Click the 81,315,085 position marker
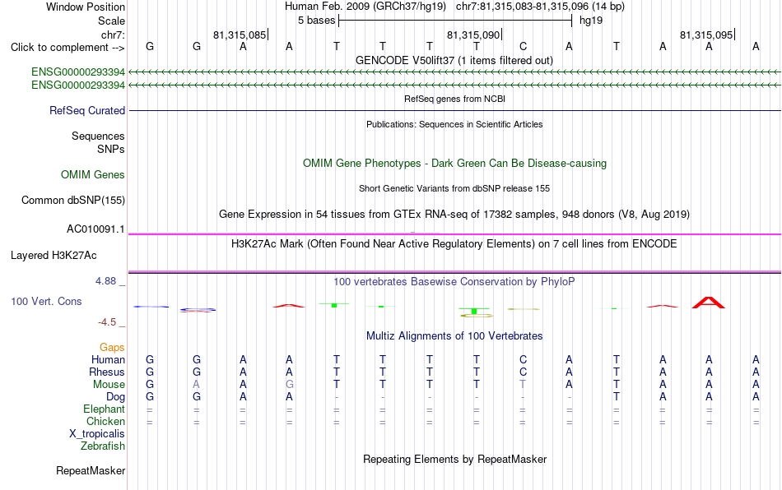Viewport: 782px width, 490px height. coord(240,35)
